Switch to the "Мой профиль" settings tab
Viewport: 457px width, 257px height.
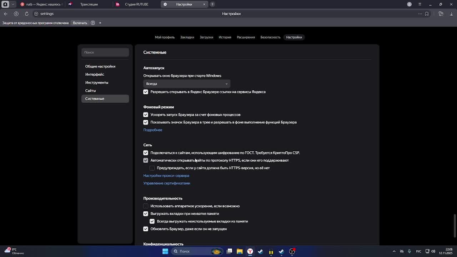tap(165, 37)
